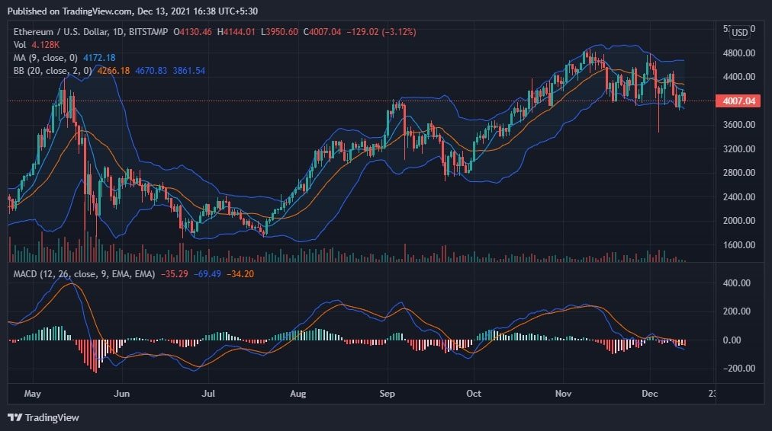Click the TradingView logo icon
This screenshot has width=772, height=431.
click(x=14, y=417)
